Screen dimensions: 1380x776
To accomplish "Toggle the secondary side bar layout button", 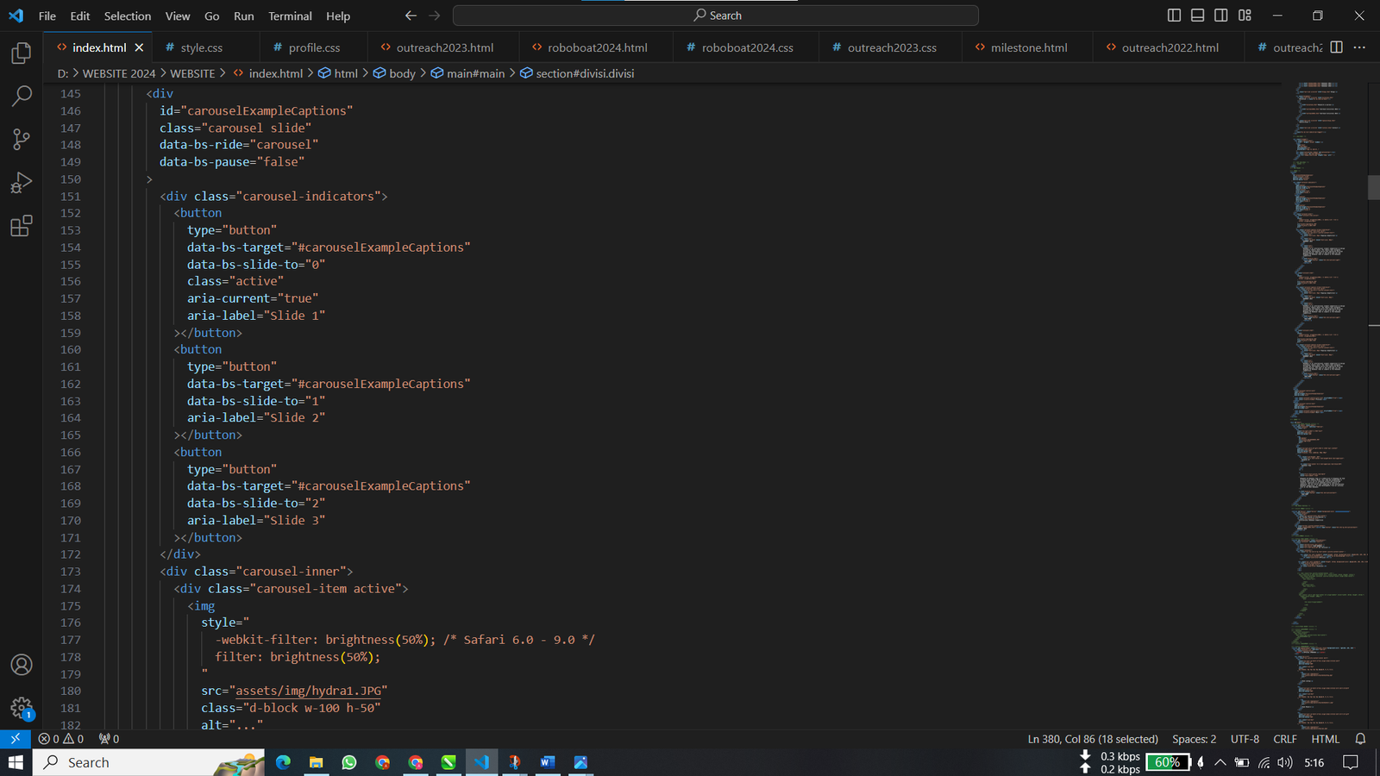I will coord(1220,16).
